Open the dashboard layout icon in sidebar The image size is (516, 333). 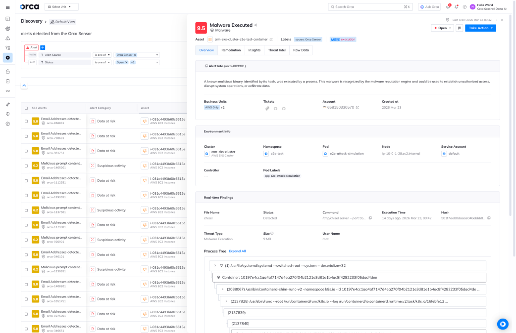7,19
